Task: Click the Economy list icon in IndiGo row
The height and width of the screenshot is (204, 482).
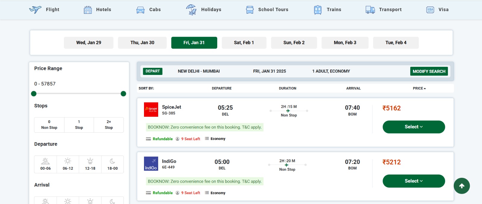Action: (207, 193)
